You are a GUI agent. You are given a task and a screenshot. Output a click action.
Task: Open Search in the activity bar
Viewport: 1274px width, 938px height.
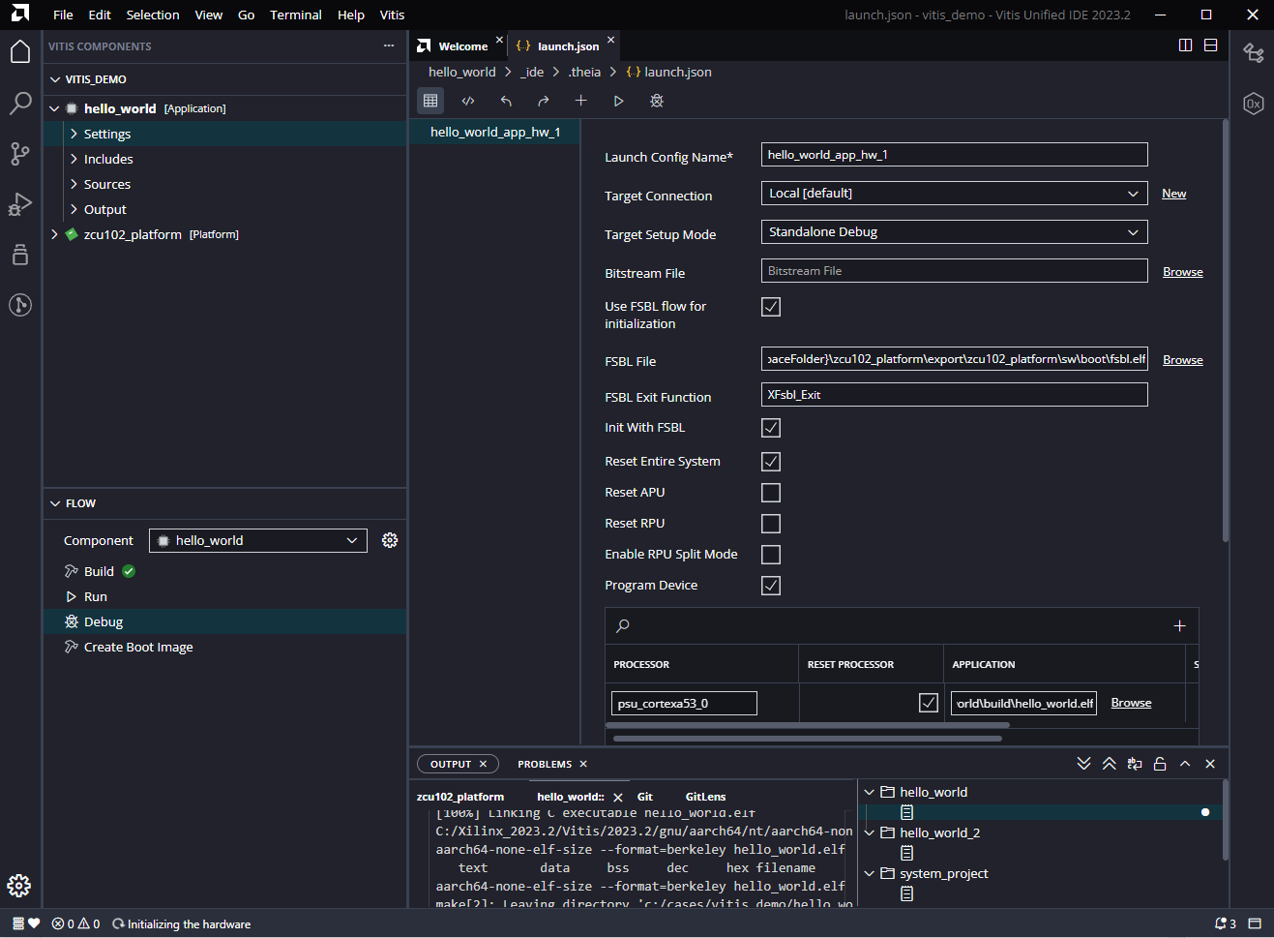[x=20, y=103]
